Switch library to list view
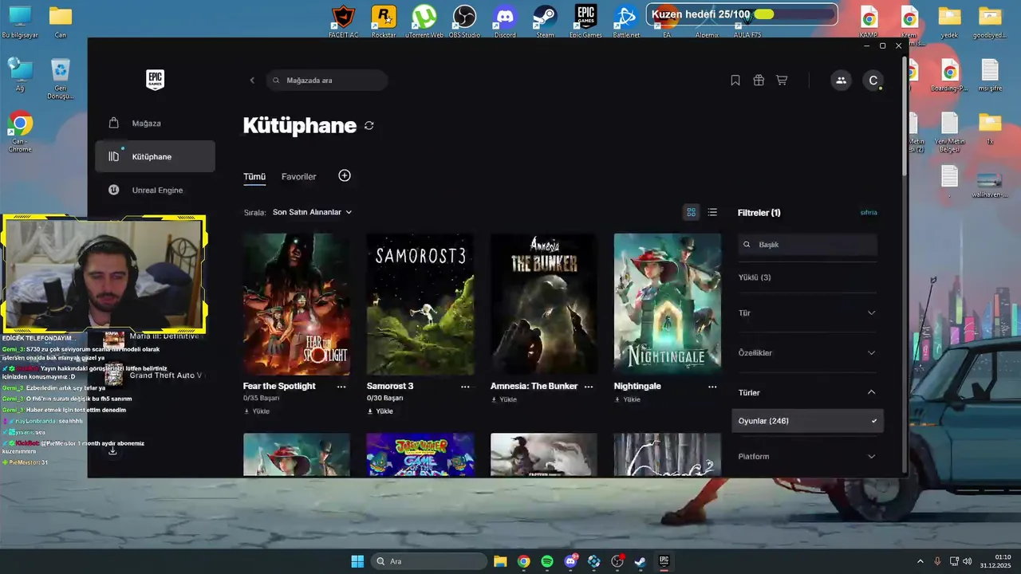 point(712,212)
